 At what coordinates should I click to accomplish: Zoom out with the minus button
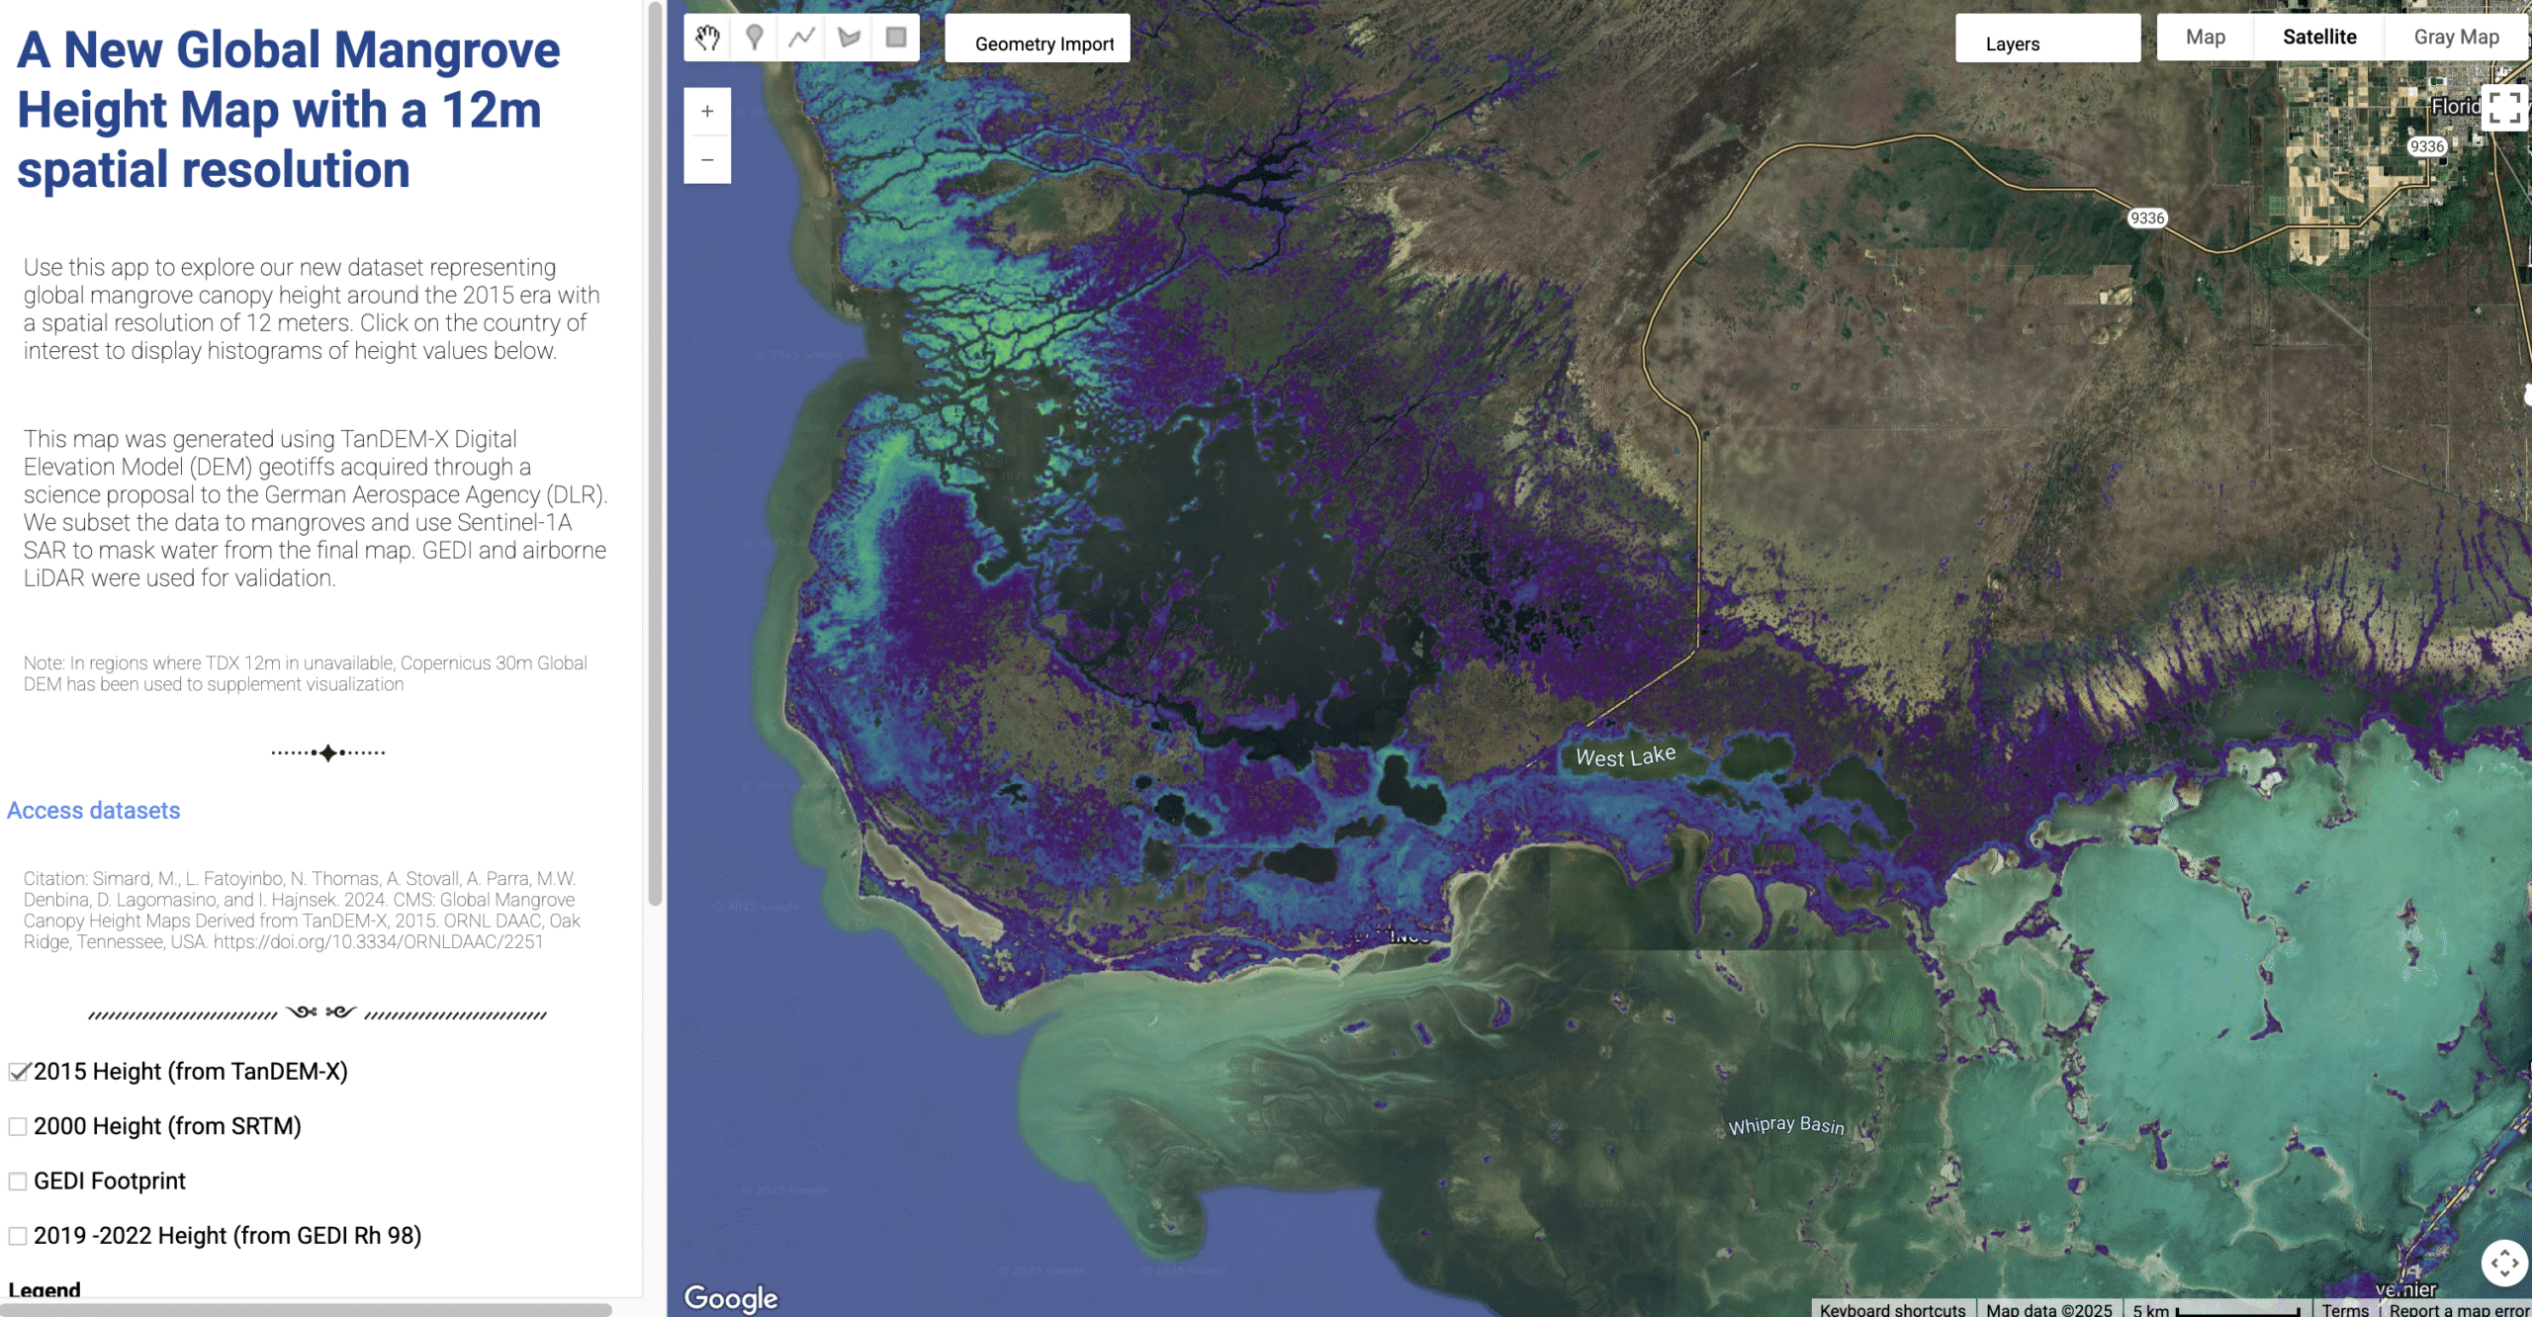click(x=707, y=160)
